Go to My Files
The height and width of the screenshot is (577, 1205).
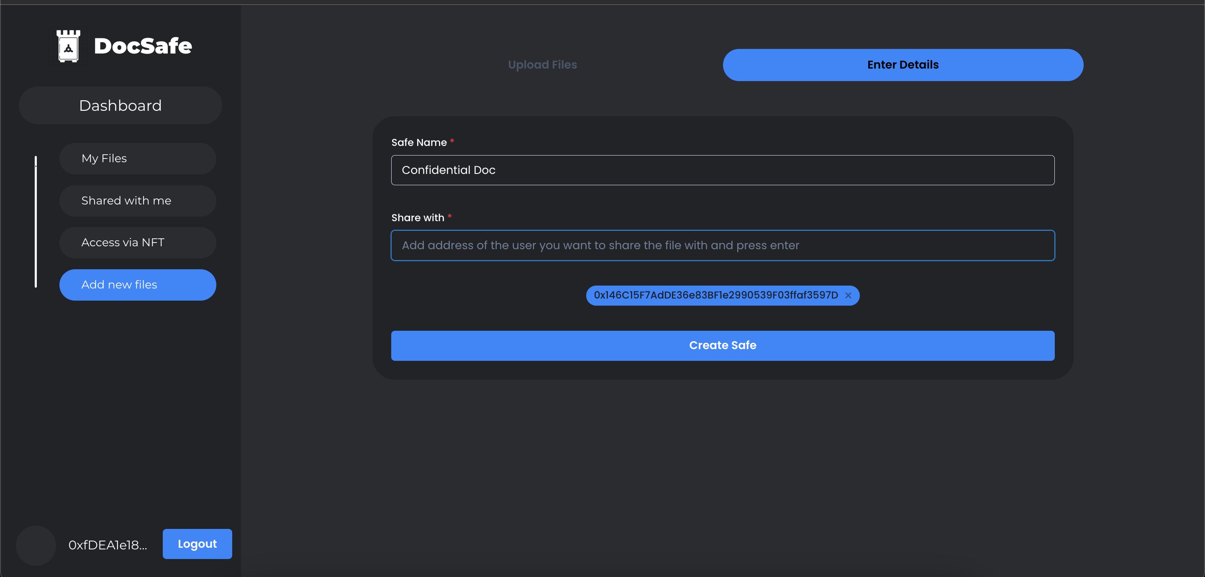(x=138, y=158)
